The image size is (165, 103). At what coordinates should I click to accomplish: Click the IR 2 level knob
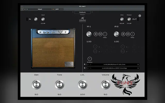117,34
